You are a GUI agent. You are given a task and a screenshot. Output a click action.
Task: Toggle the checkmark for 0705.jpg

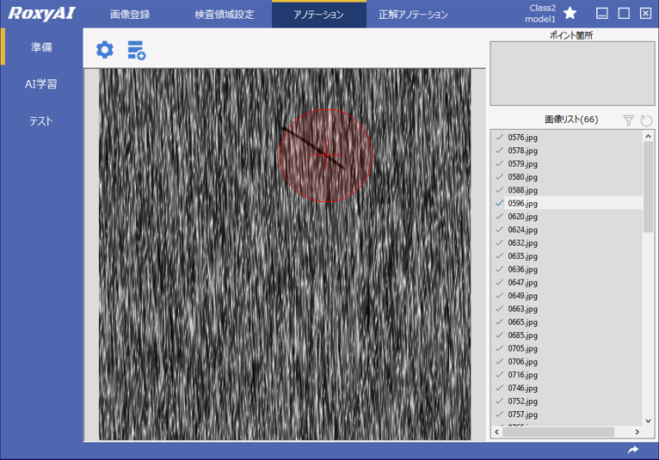[499, 348]
